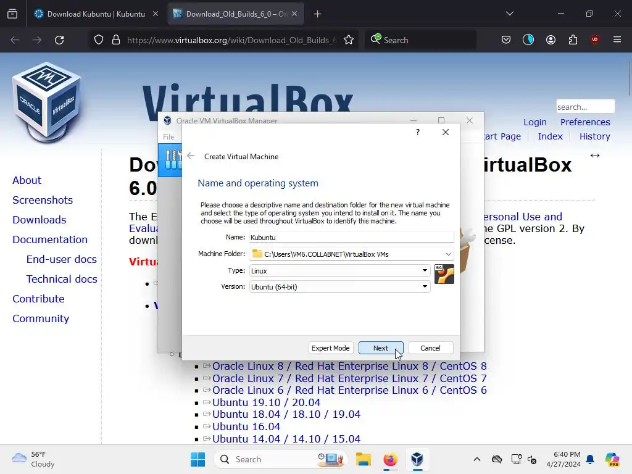
Task: Open the Preferences link
Action: 585,122
